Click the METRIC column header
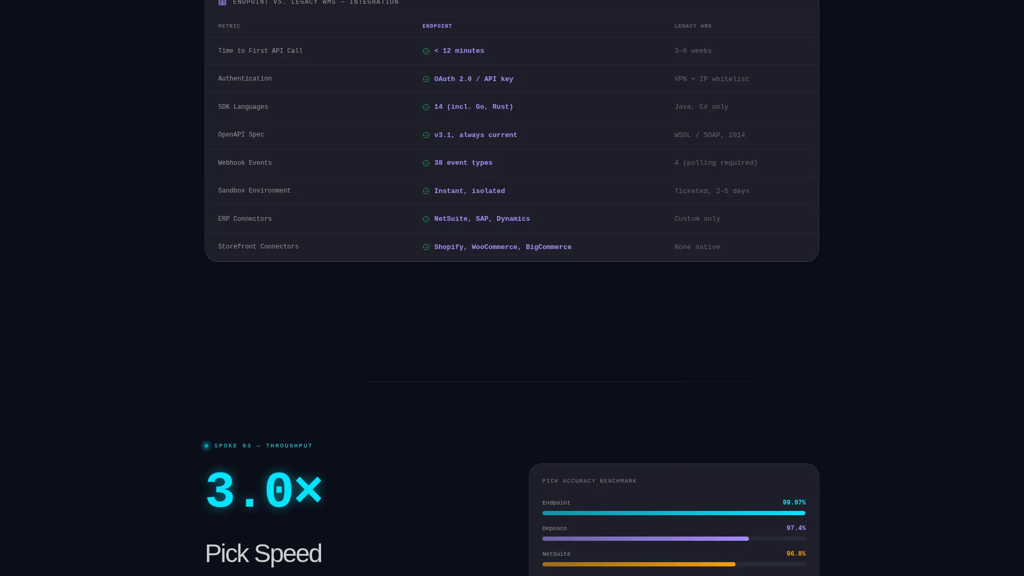The image size is (1024, 576). point(229,26)
